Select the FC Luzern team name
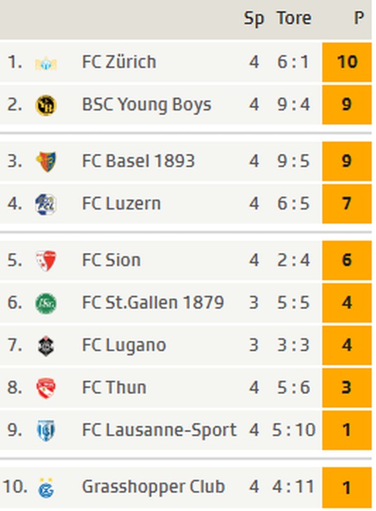The image size is (376, 511). point(121,204)
